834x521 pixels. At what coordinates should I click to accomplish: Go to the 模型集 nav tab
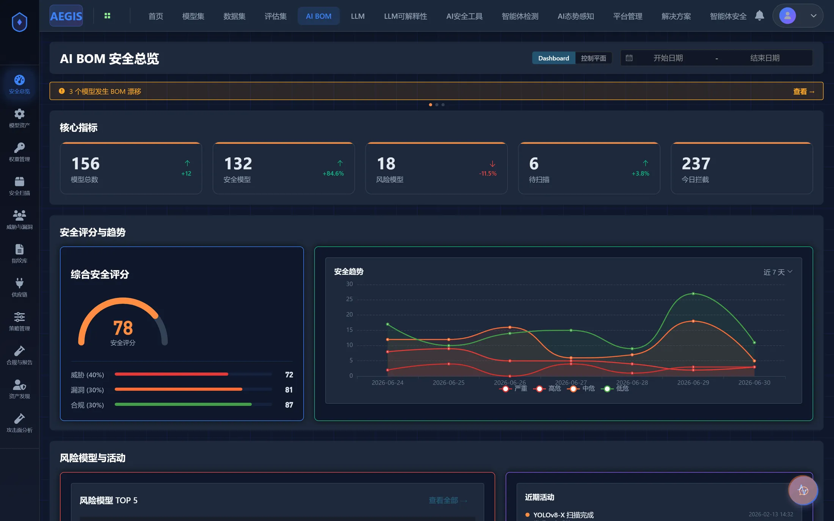pos(193,16)
